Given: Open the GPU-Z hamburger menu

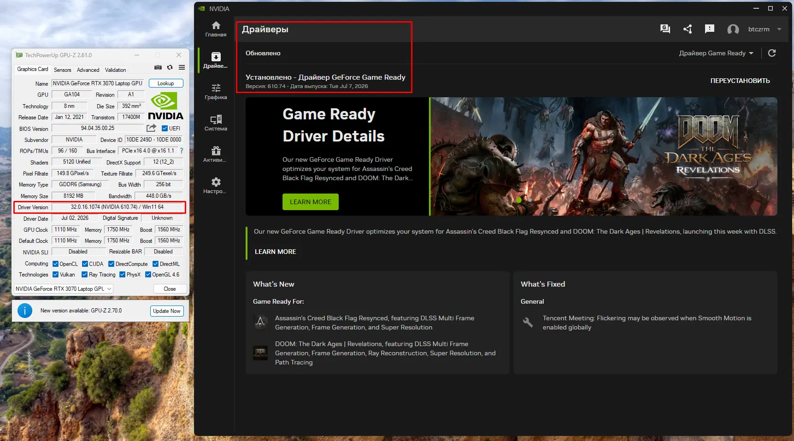Looking at the screenshot, I should pos(182,67).
